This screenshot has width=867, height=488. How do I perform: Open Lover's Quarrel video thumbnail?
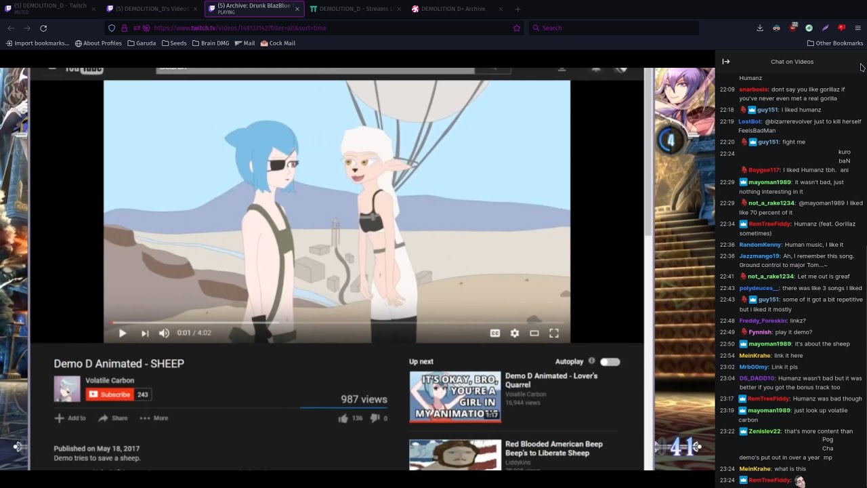[x=455, y=396]
